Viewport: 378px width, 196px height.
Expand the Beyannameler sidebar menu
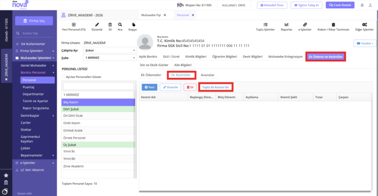tap(37, 155)
